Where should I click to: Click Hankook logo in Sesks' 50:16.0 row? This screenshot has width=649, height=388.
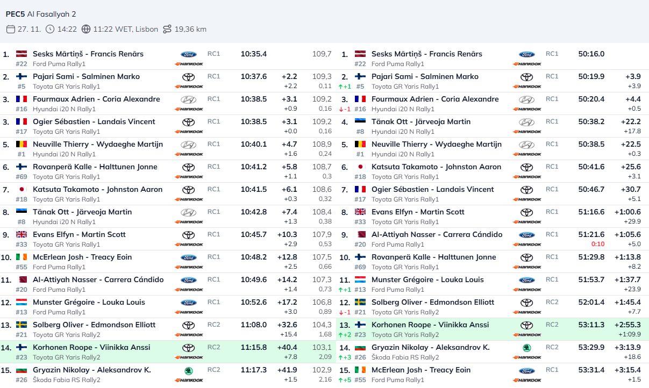[x=526, y=64]
